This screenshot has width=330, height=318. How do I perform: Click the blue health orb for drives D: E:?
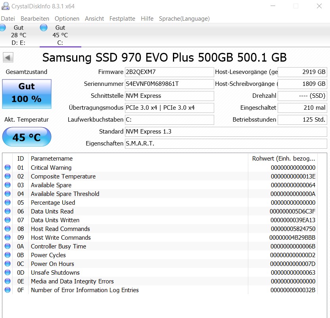click(x=2, y=27)
